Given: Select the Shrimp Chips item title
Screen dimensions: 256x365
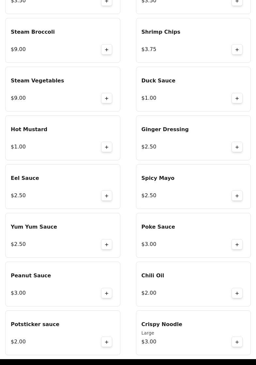Looking at the screenshot, I should [x=161, y=32].
